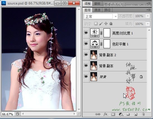Create a new layer
The height and width of the screenshot is (119, 153).
click(x=136, y=114)
